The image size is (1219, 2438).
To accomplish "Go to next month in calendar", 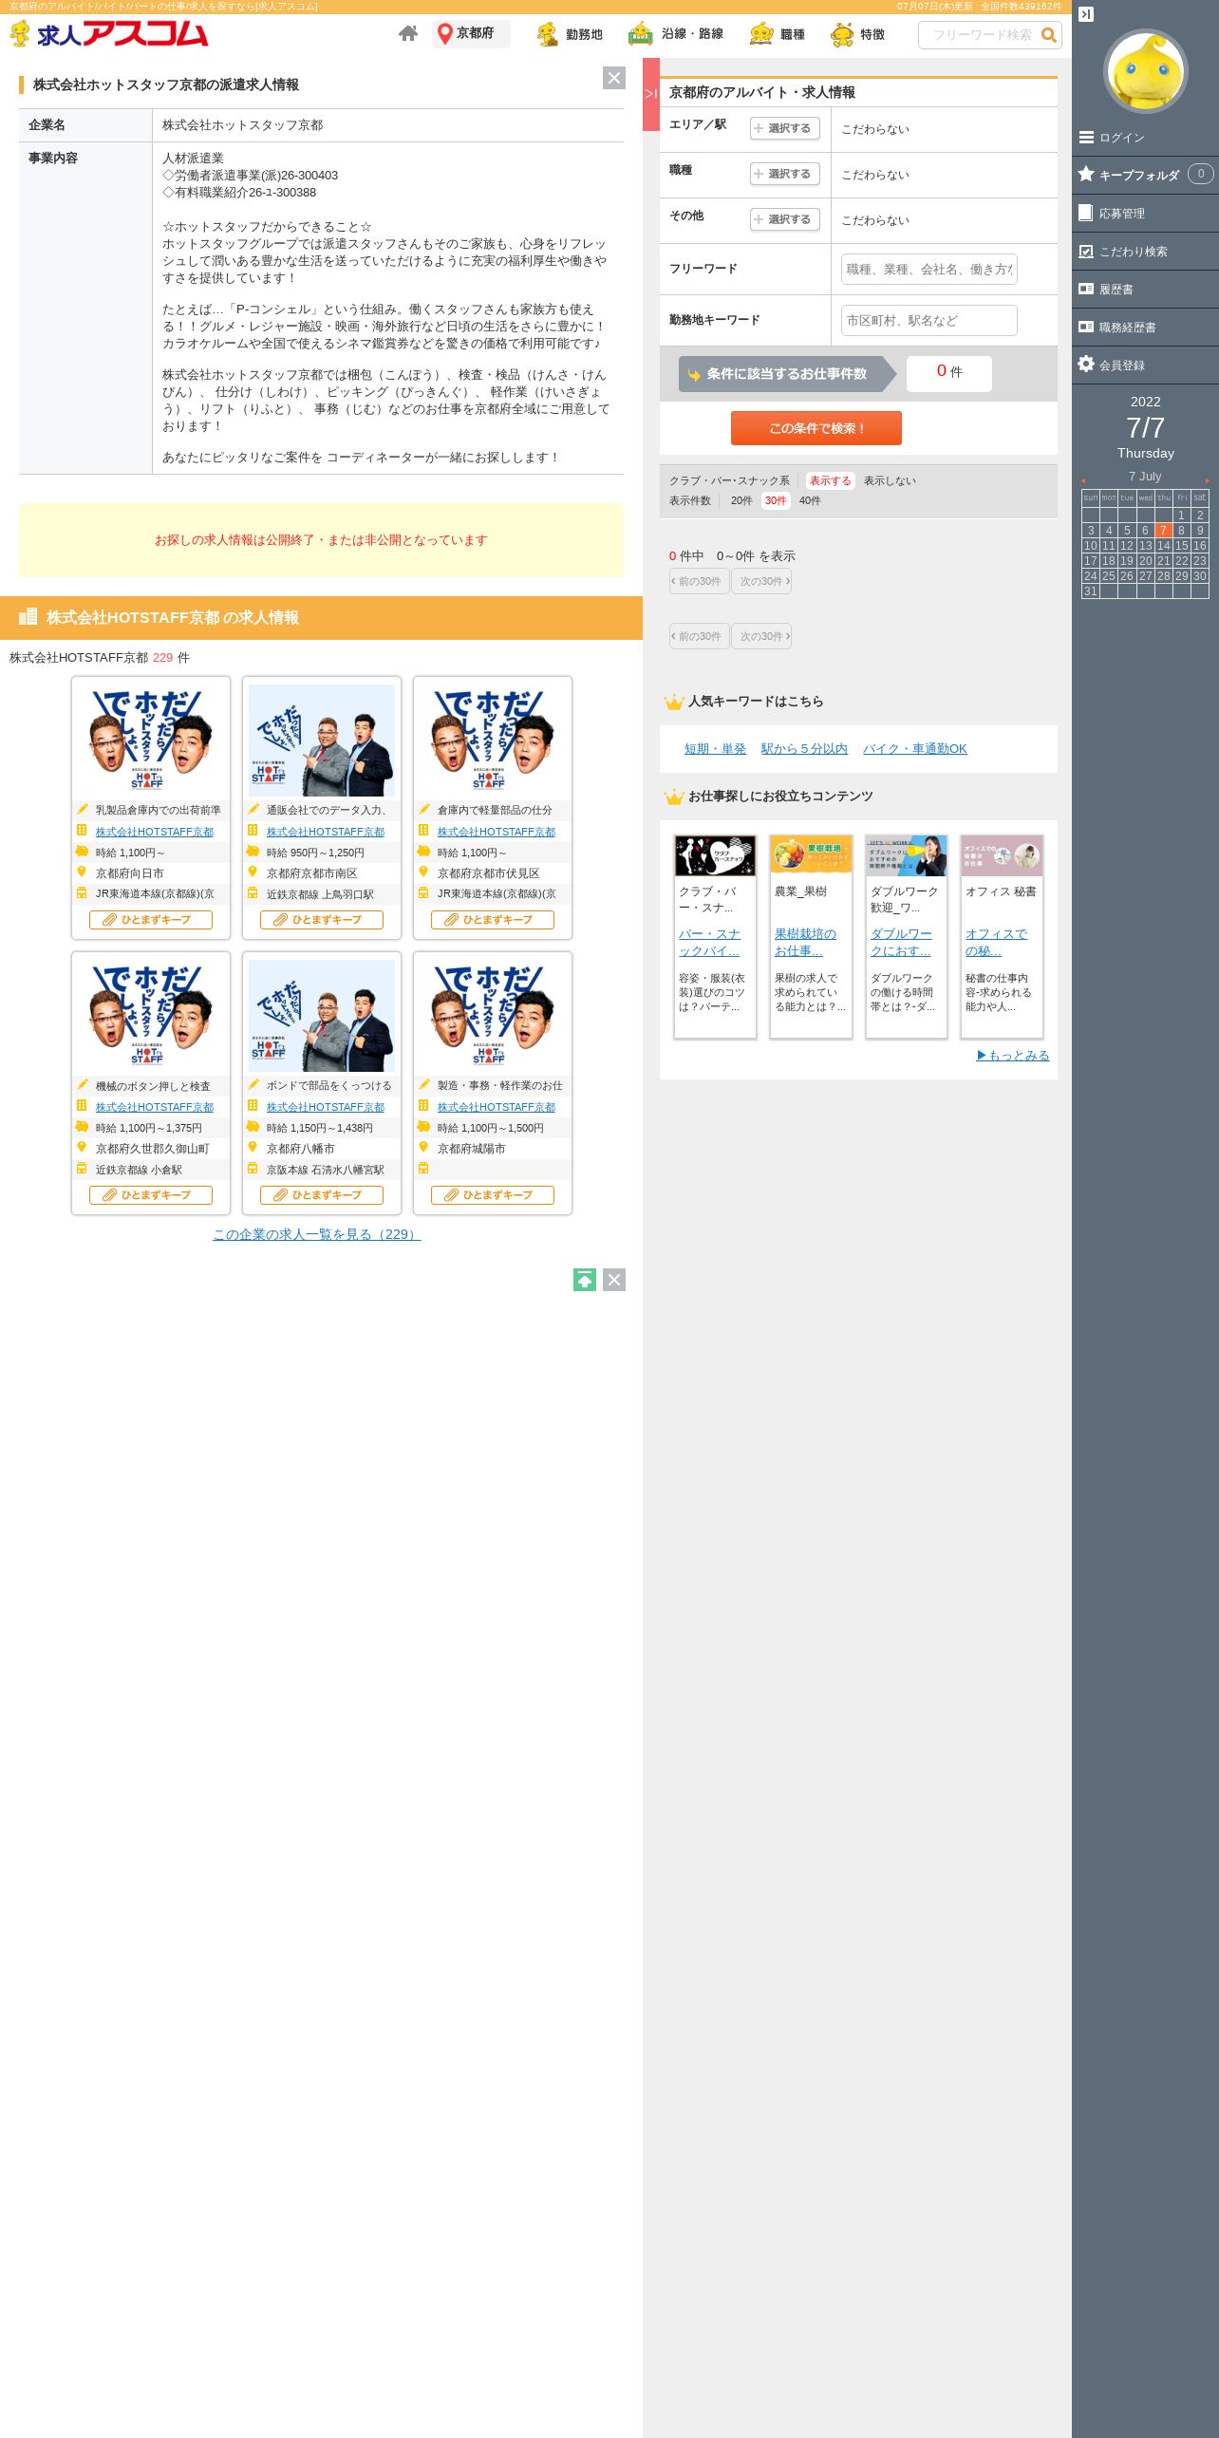I will [1208, 480].
